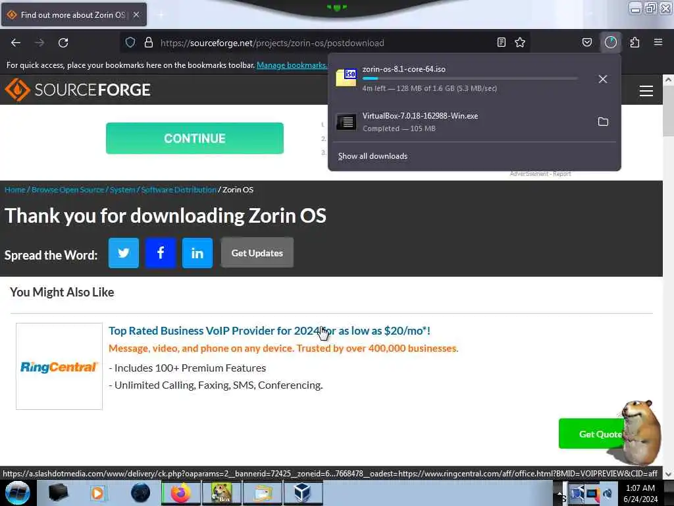The width and height of the screenshot is (674, 506).
Task: Click the Manage bookmarks link
Action: [292, 65]
